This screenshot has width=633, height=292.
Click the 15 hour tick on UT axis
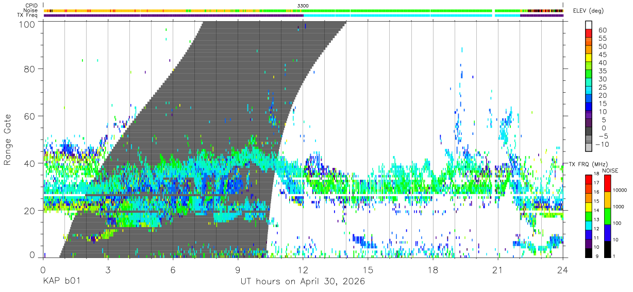[x=368, y=270]
